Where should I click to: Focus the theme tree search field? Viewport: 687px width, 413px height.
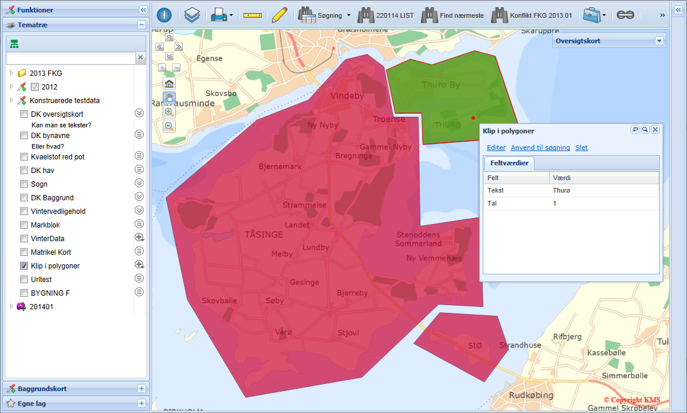coord(71,57)
